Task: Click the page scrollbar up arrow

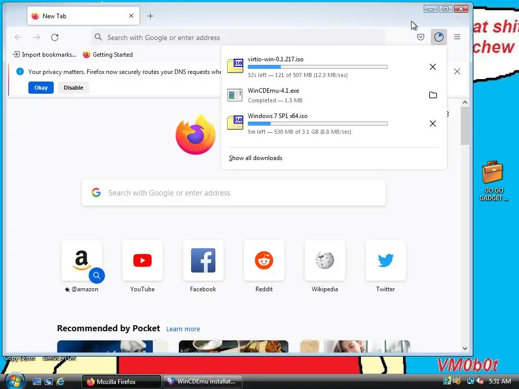Action: (x=465, y=102)
